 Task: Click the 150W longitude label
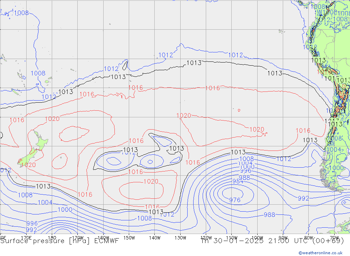129,238
